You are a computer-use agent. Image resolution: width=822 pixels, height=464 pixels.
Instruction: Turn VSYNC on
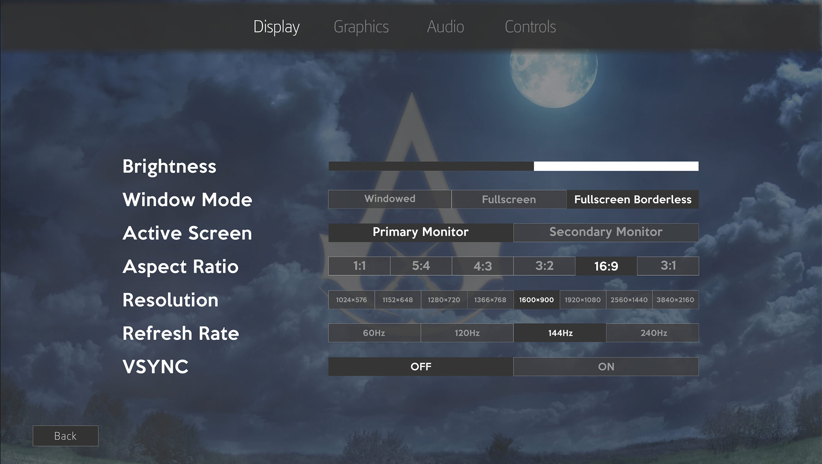[x=606, y=366]
